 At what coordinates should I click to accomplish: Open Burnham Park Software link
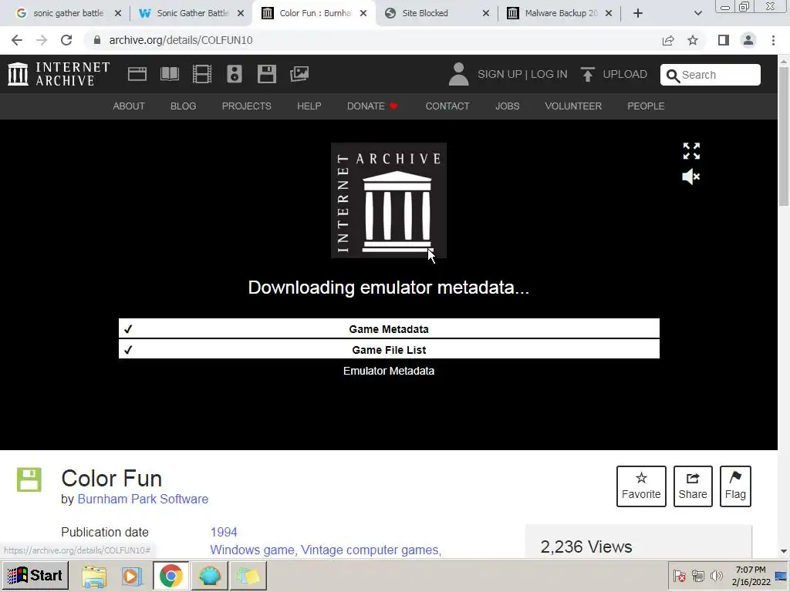tap(143, 499)
